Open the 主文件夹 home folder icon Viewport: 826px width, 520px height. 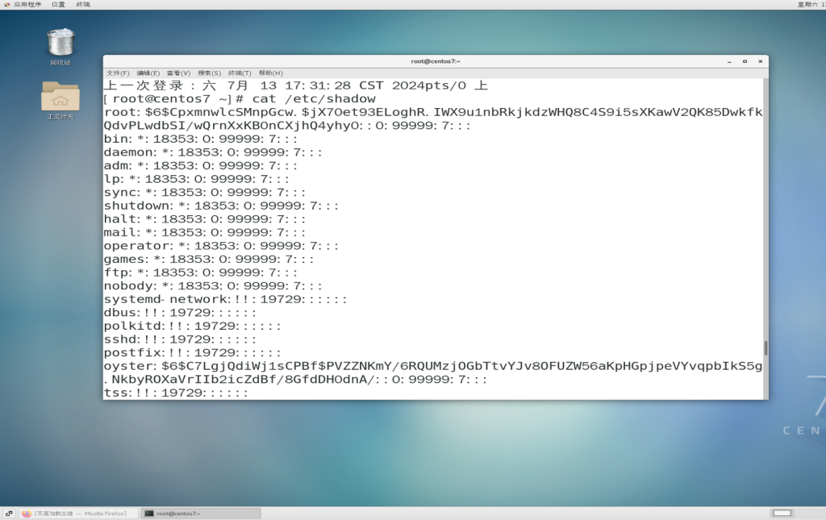60,97
